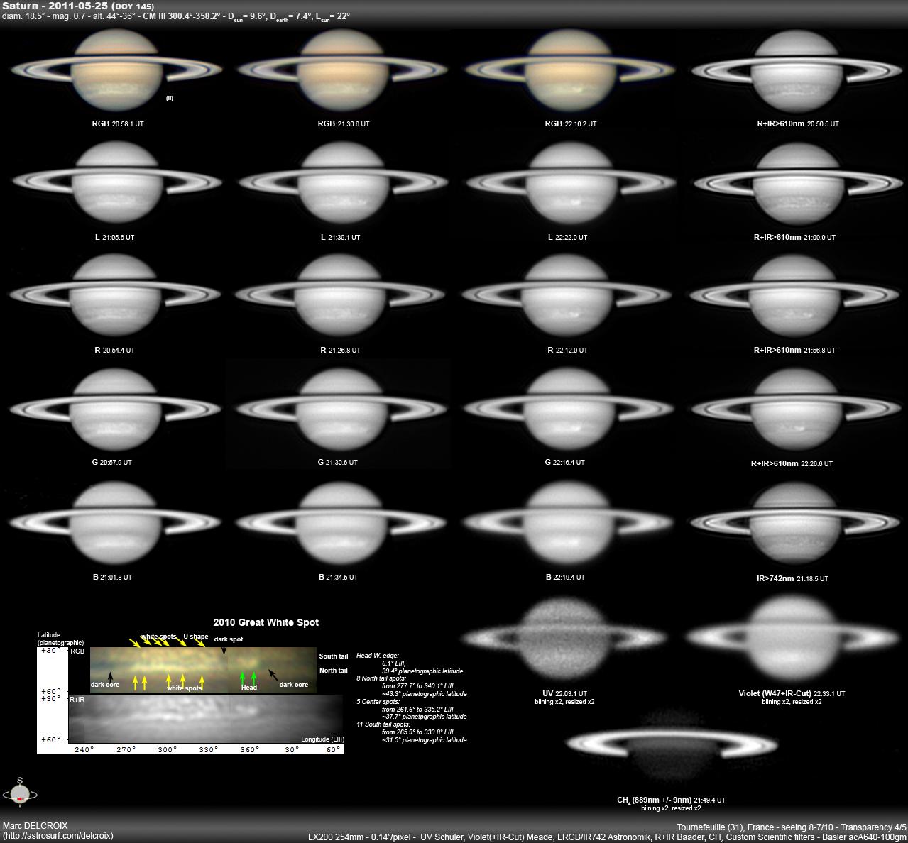
Task: Click the black arrow above dark spot label
Action: pyautogui.click(x=224, y=650)
